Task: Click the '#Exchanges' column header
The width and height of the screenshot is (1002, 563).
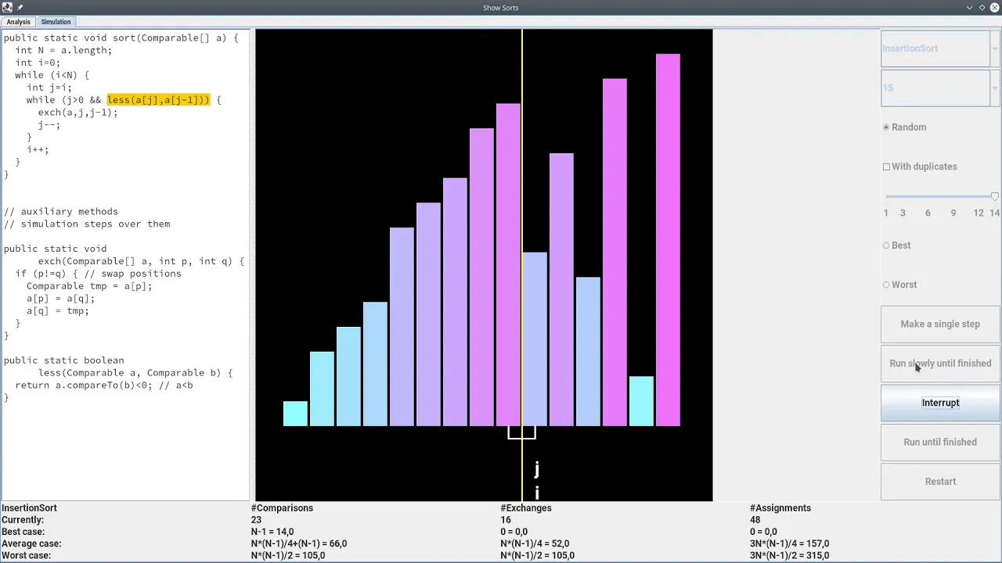Action: coord(526,508)
